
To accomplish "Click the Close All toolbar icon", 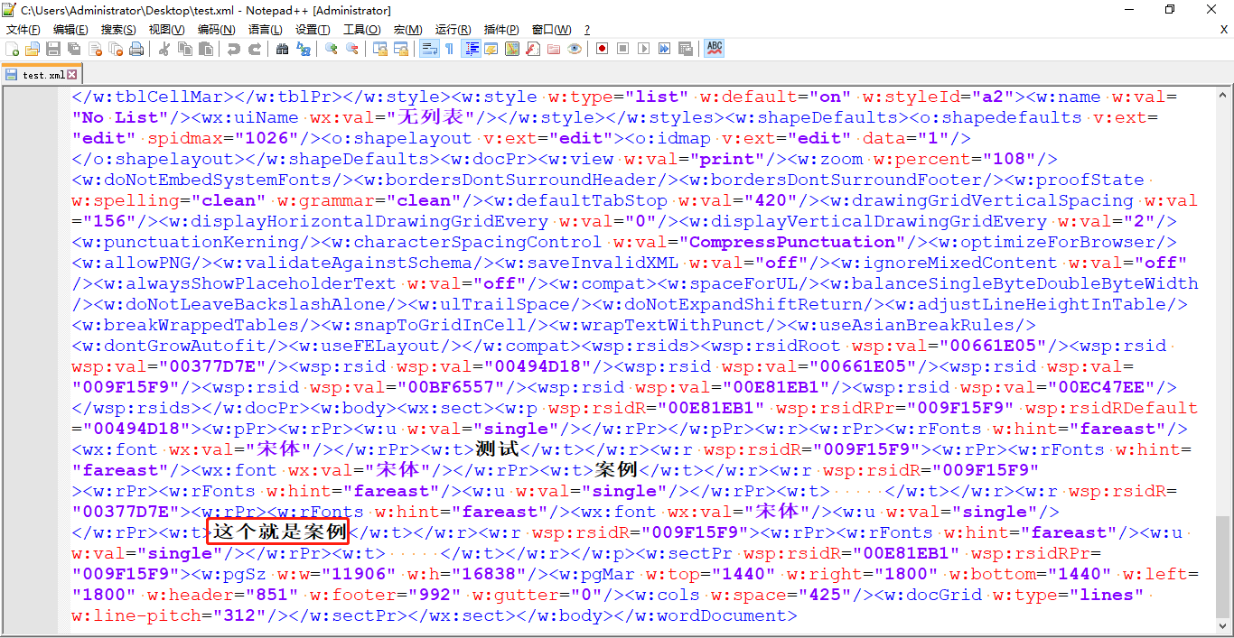I will (116, 49).
